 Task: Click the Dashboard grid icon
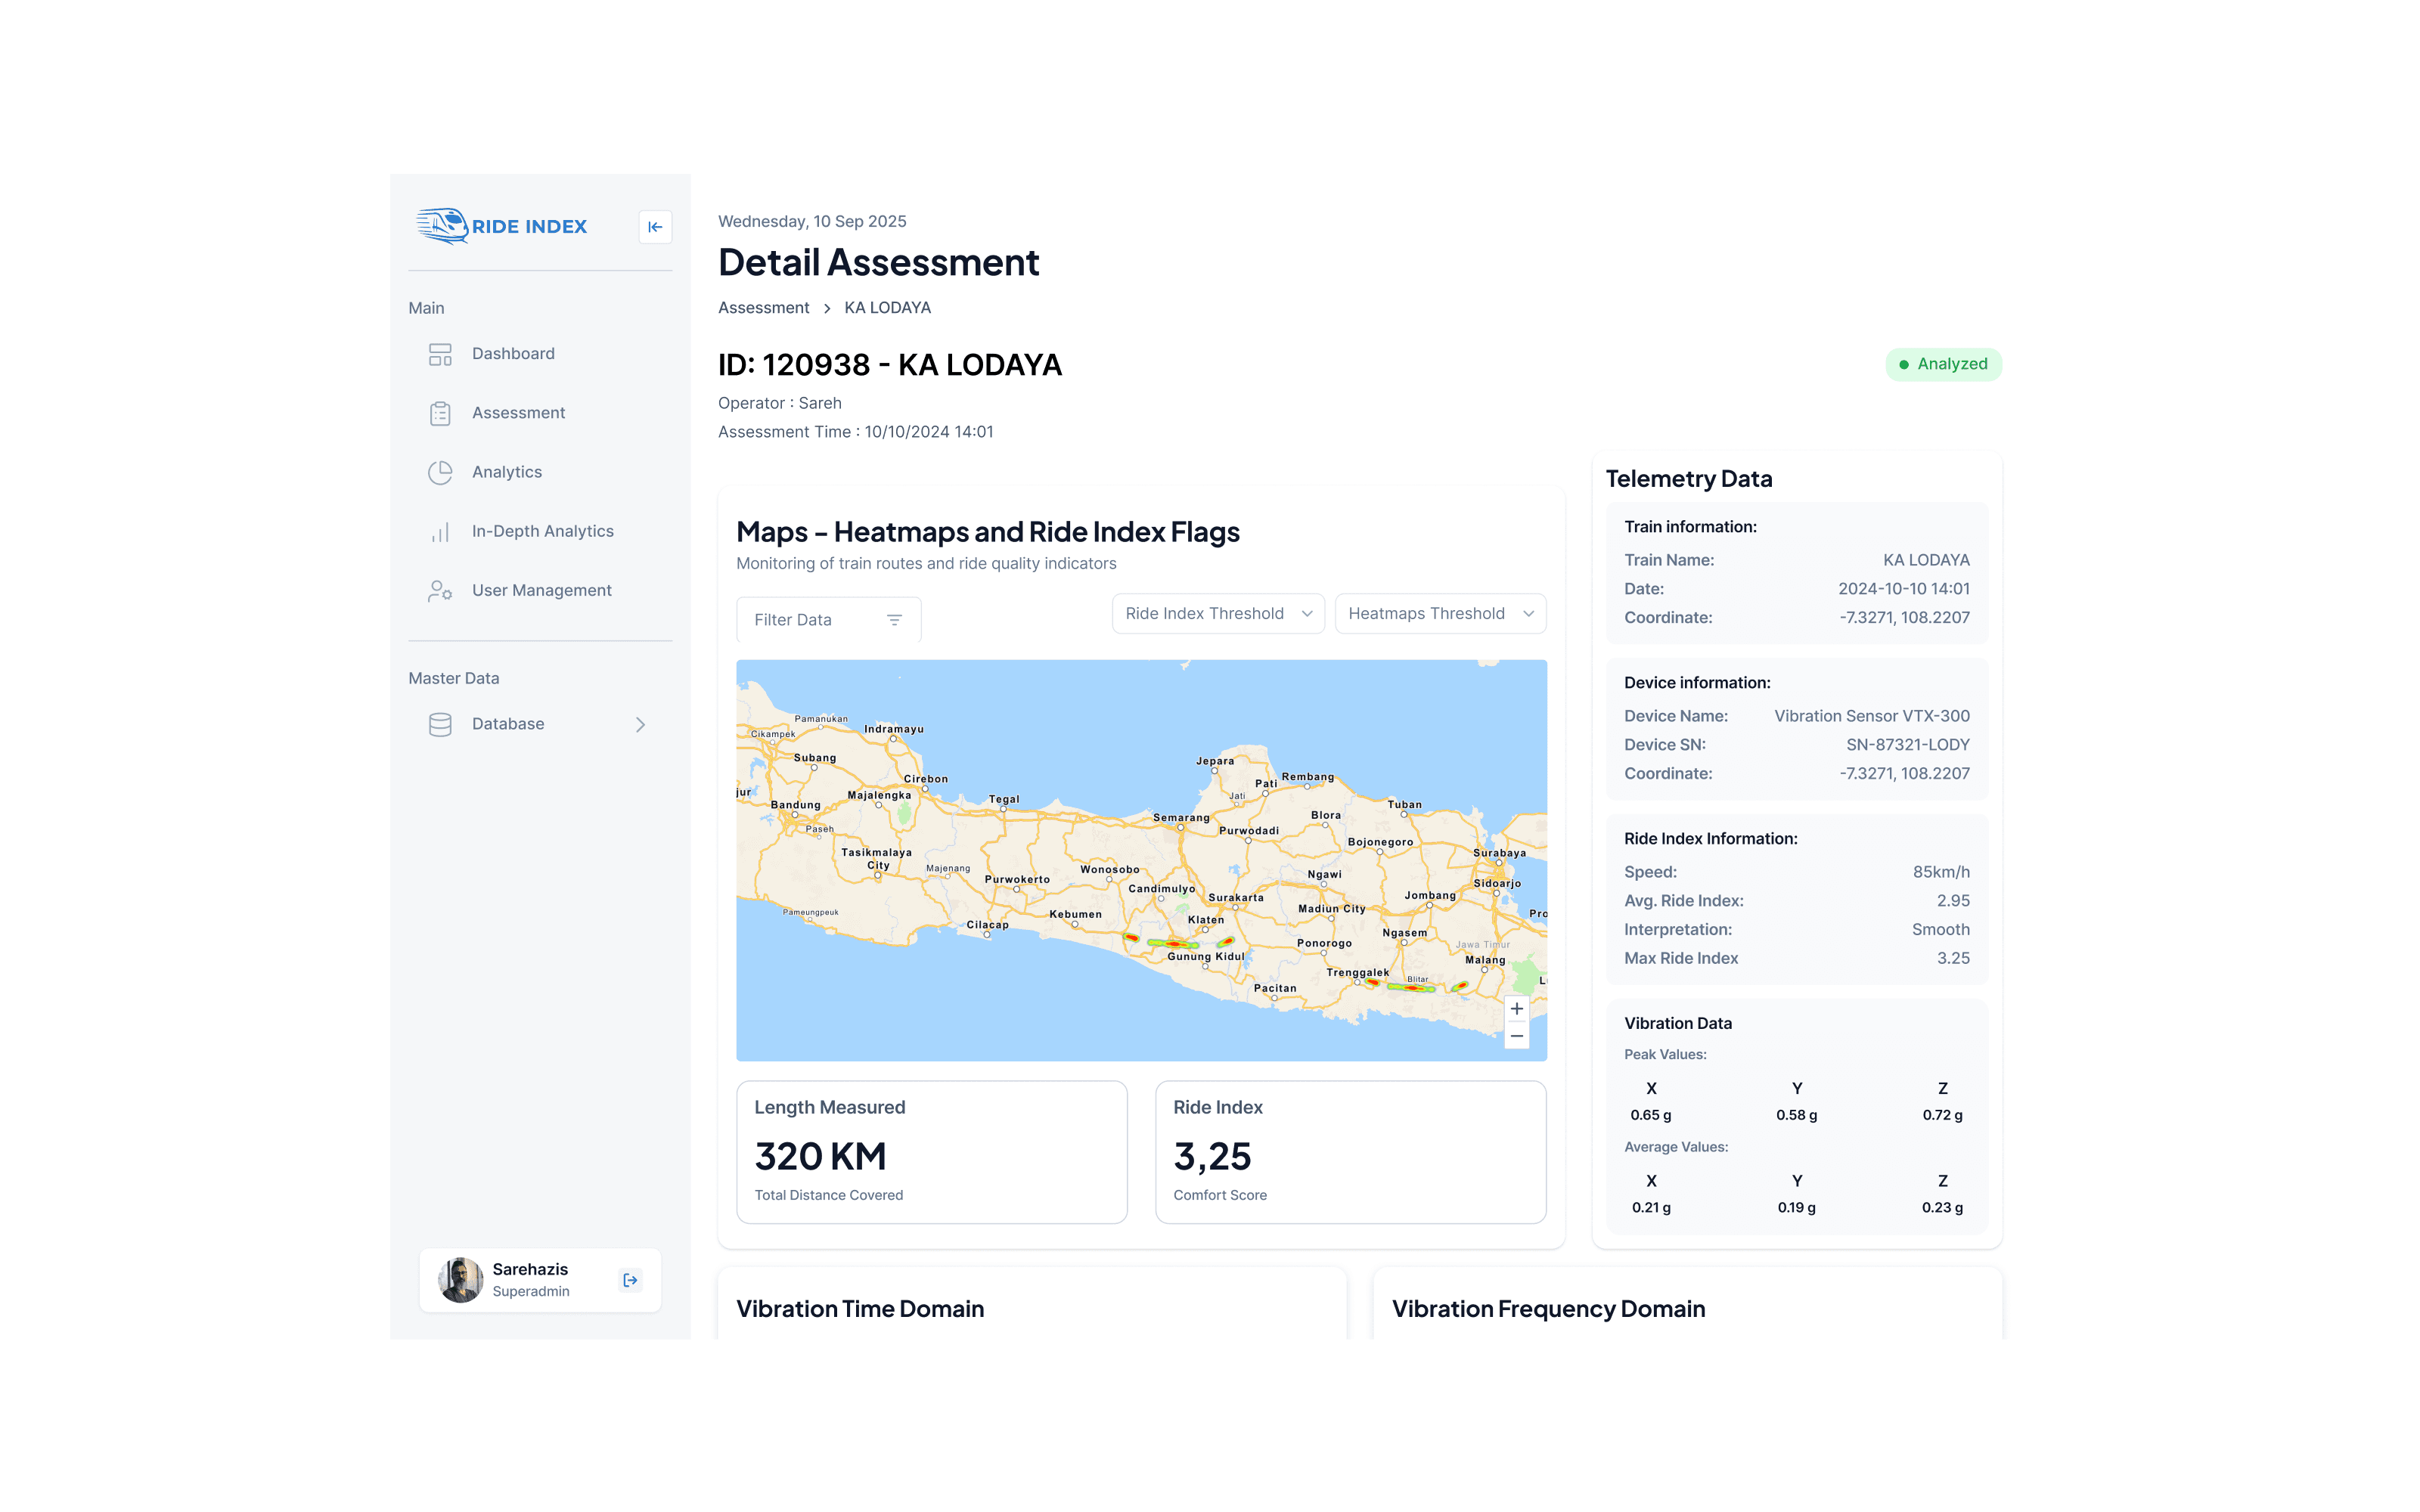coord(440,354)
